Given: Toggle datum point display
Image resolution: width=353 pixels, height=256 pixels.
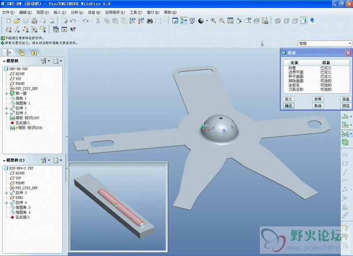Looking at the screenshot, I should pyautogui.click(x=26, y=30).
